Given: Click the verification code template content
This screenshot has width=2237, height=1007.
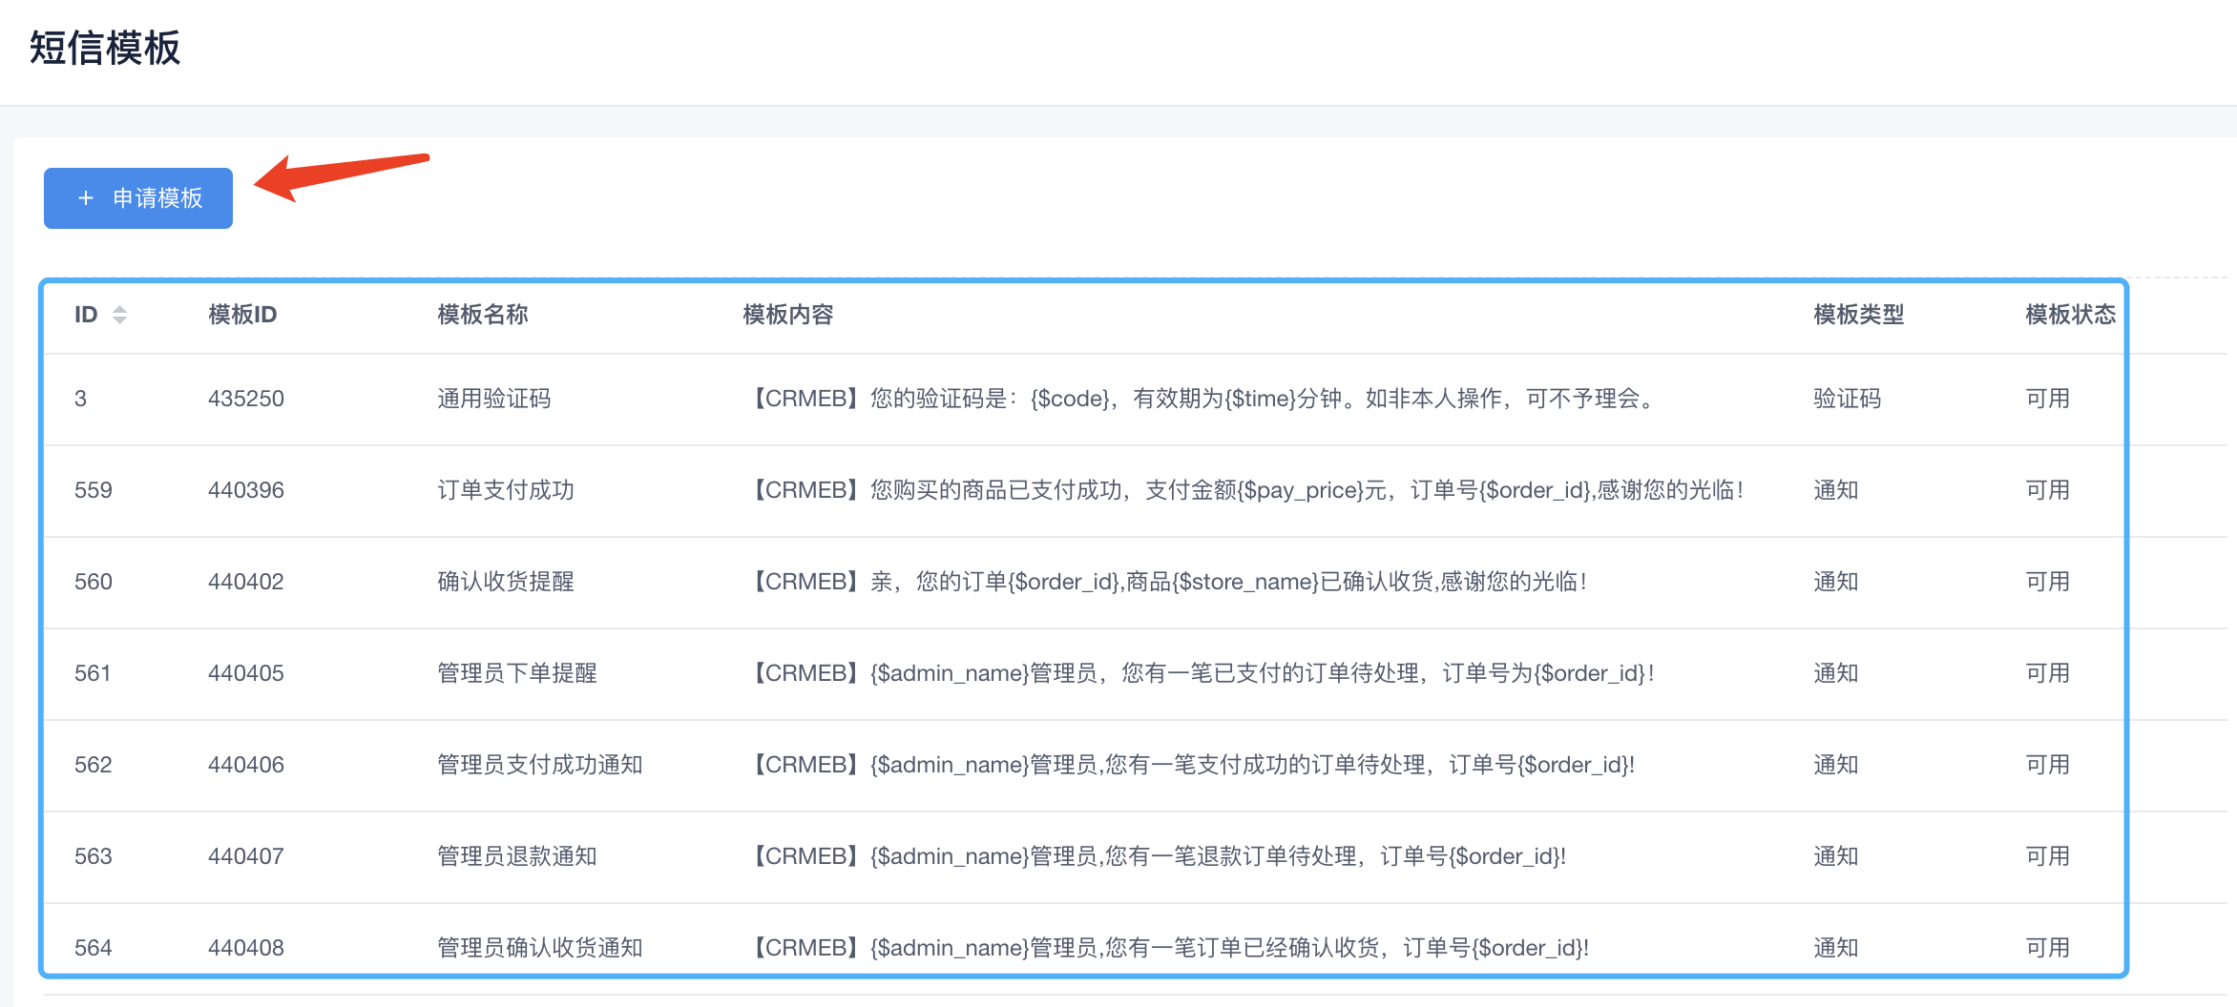Looking at the screenshot, I should coord(1202,399).
